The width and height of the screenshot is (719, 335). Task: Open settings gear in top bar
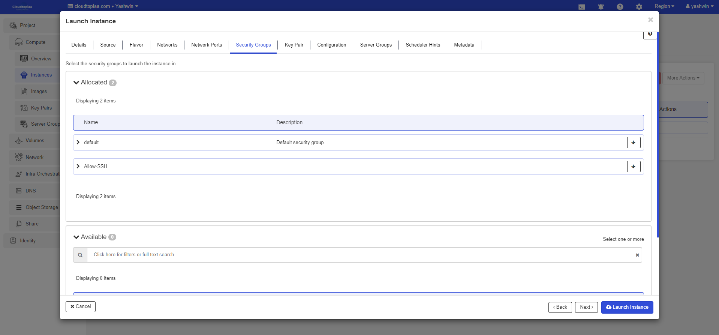(x=639, y=7)
